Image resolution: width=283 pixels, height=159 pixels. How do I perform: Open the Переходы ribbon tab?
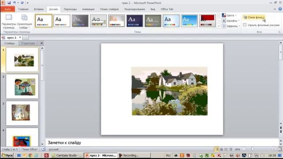tap(70, 9)
